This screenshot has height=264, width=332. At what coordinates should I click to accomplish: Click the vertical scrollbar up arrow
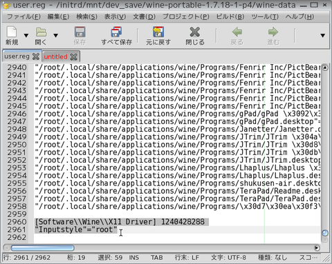(325, 68)
